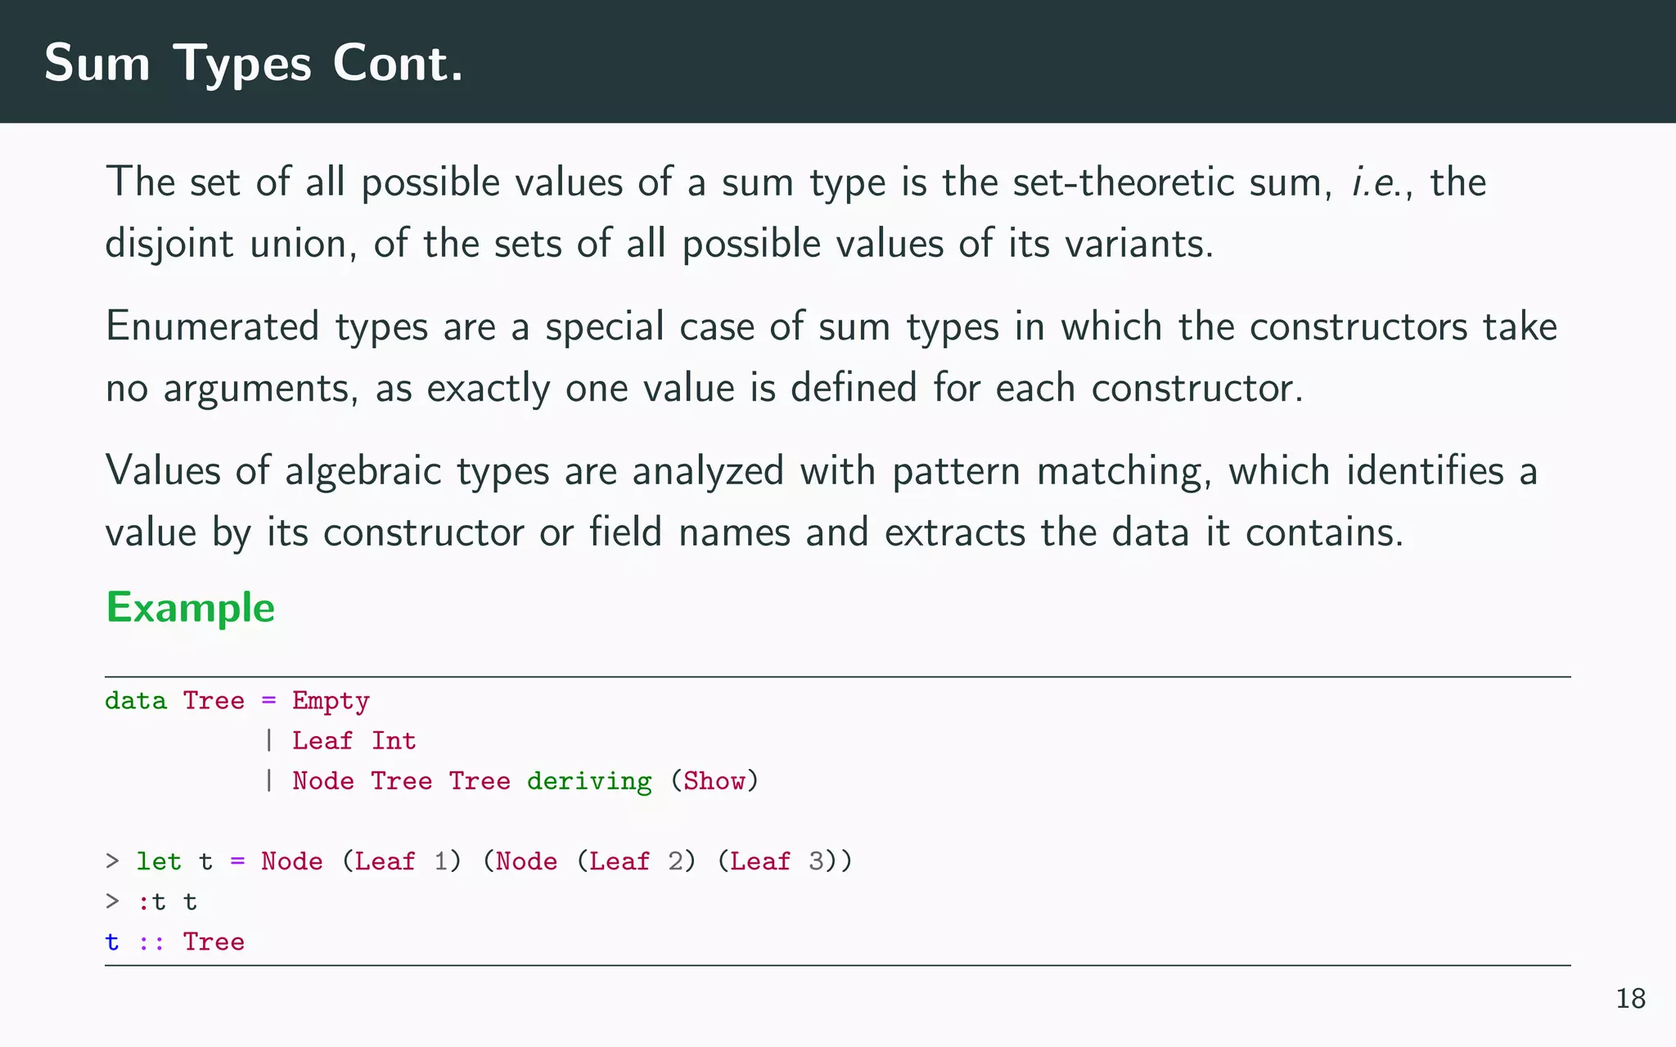Click the page number 18

click(1630, 999)
